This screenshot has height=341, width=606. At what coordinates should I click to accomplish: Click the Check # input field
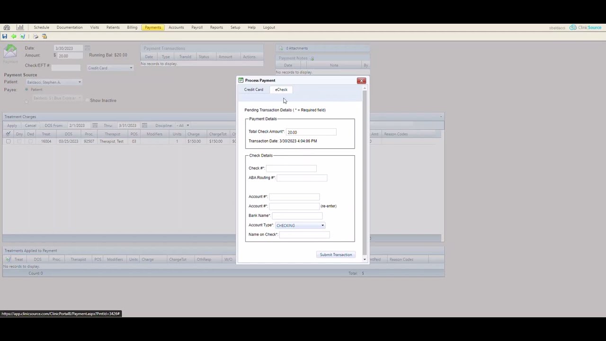tap(291, 168)
